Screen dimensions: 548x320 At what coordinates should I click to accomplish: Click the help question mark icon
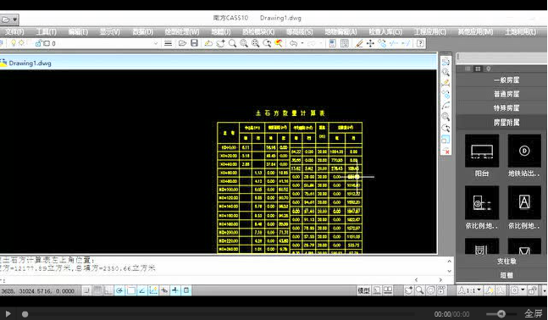click(x=420, y=43)
